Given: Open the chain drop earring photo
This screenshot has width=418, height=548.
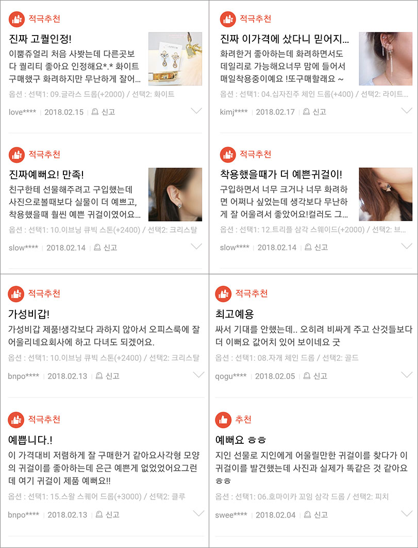Looking at the screenshot, I should 386,59.
